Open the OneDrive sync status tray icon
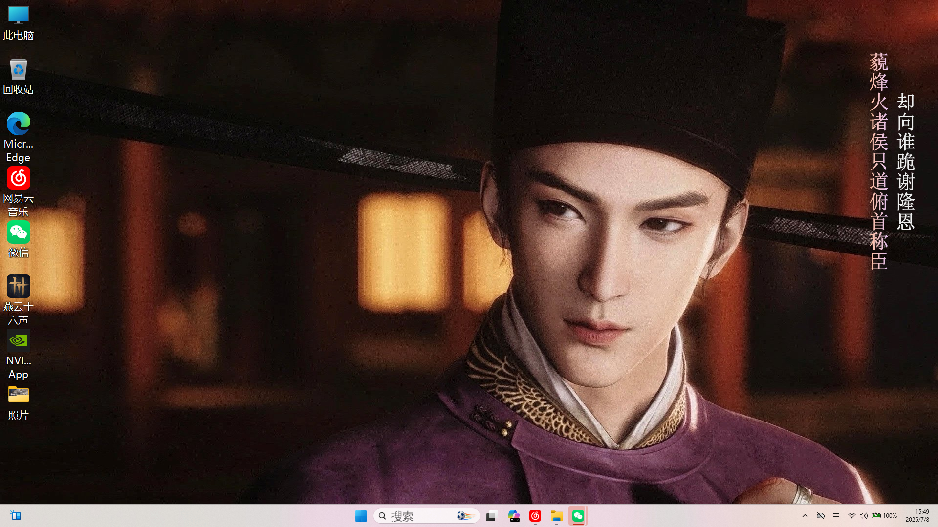 click(x=821, y=516)
